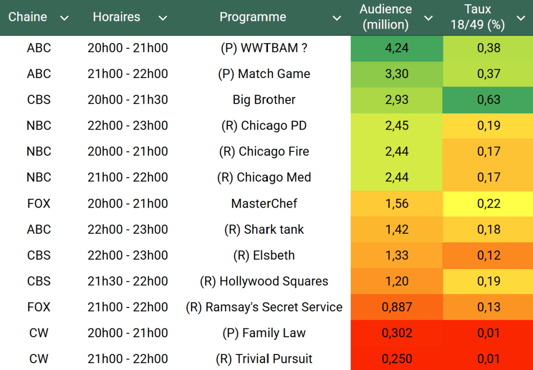
Task: Open the Chaine column filter dropdown
Action: click(65, 18)
